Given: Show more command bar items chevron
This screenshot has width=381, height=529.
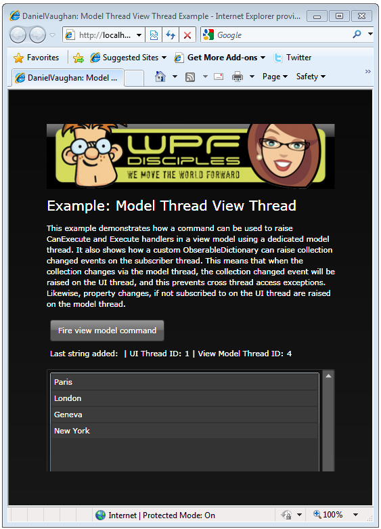Looking at the screenshot, I should tap(368, 72).
